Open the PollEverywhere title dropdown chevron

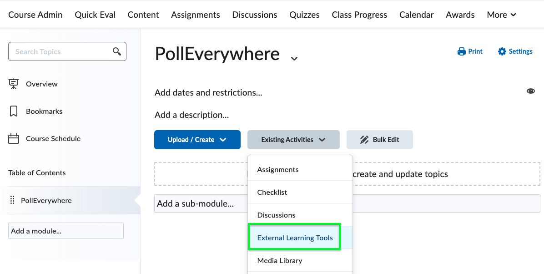[x=294, y=58]
